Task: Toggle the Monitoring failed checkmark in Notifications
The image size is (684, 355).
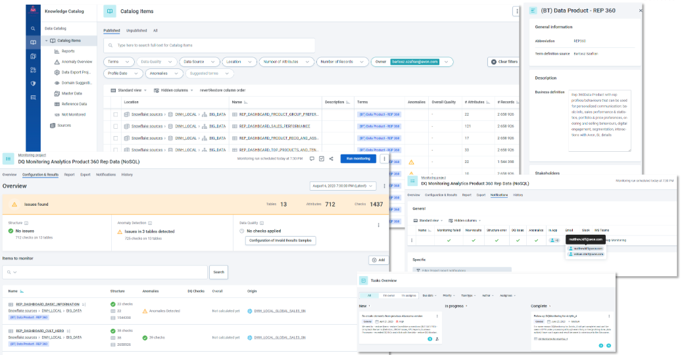Action: click(449, 241)
